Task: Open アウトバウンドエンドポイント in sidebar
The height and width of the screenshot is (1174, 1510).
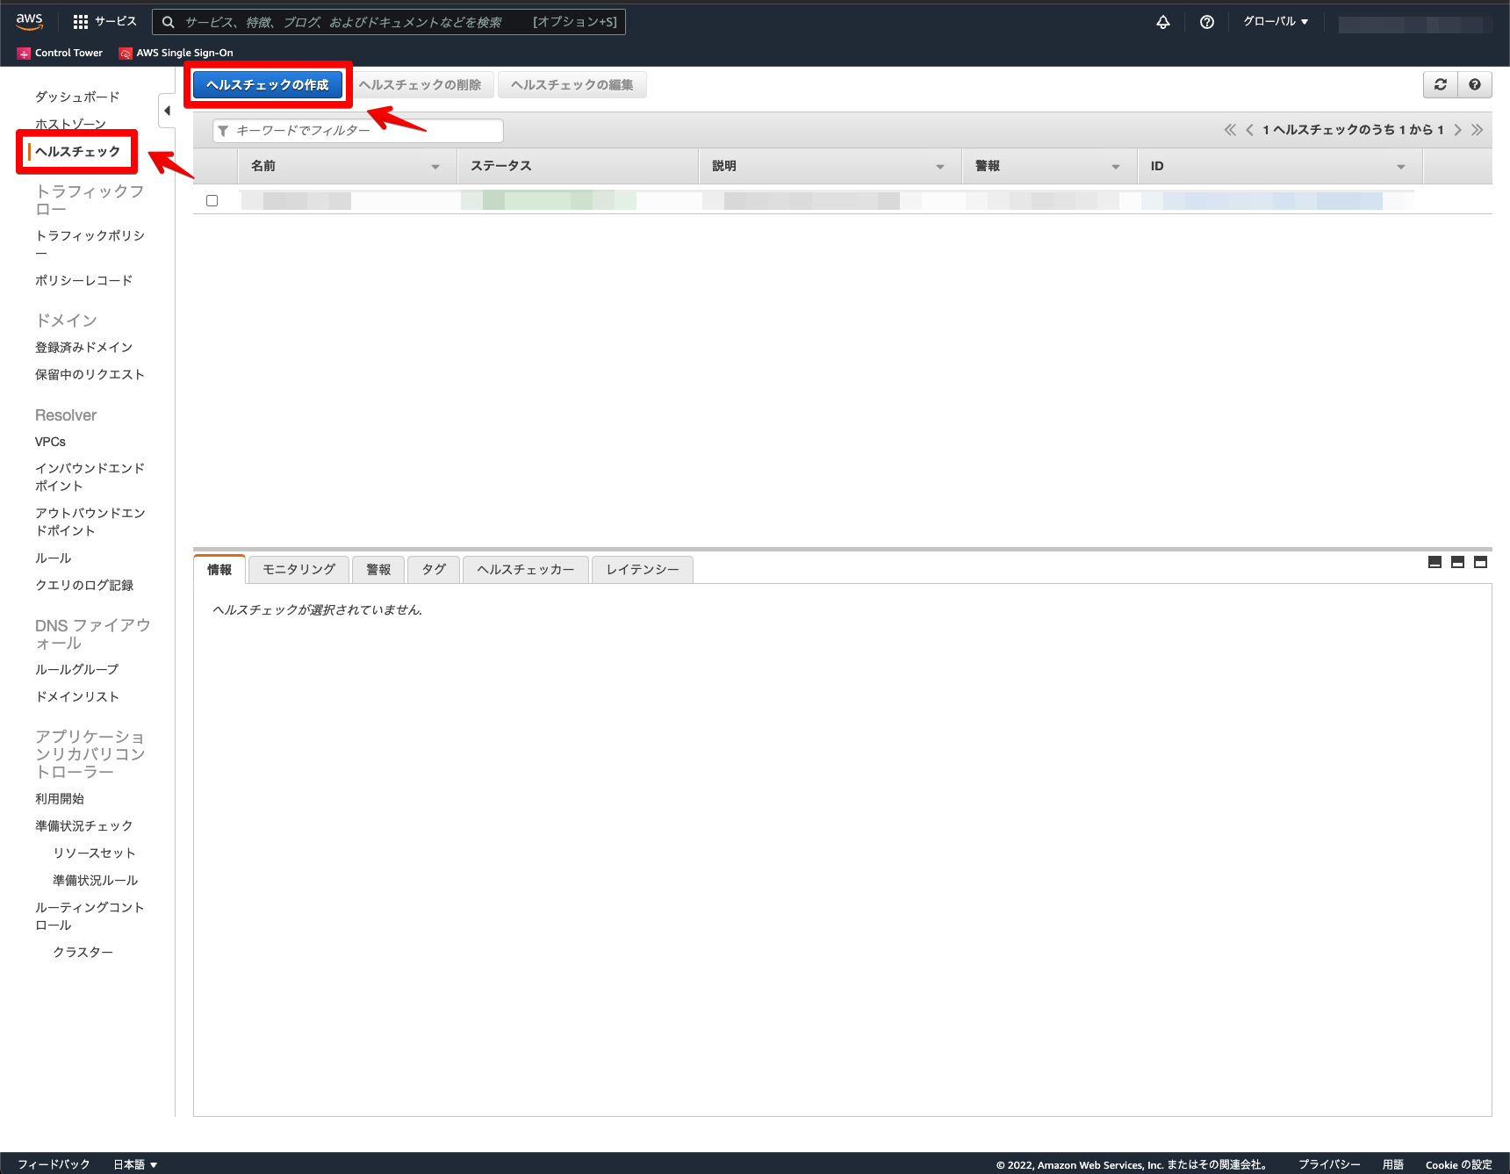Action: click(x=90, y=522)
